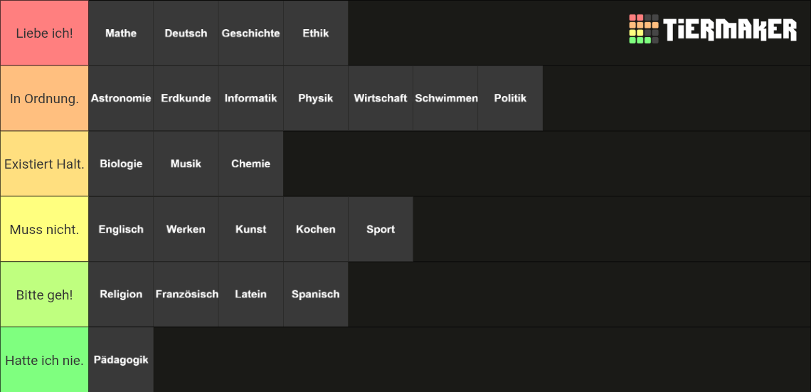Click the Französisch tile

point(186,295)
